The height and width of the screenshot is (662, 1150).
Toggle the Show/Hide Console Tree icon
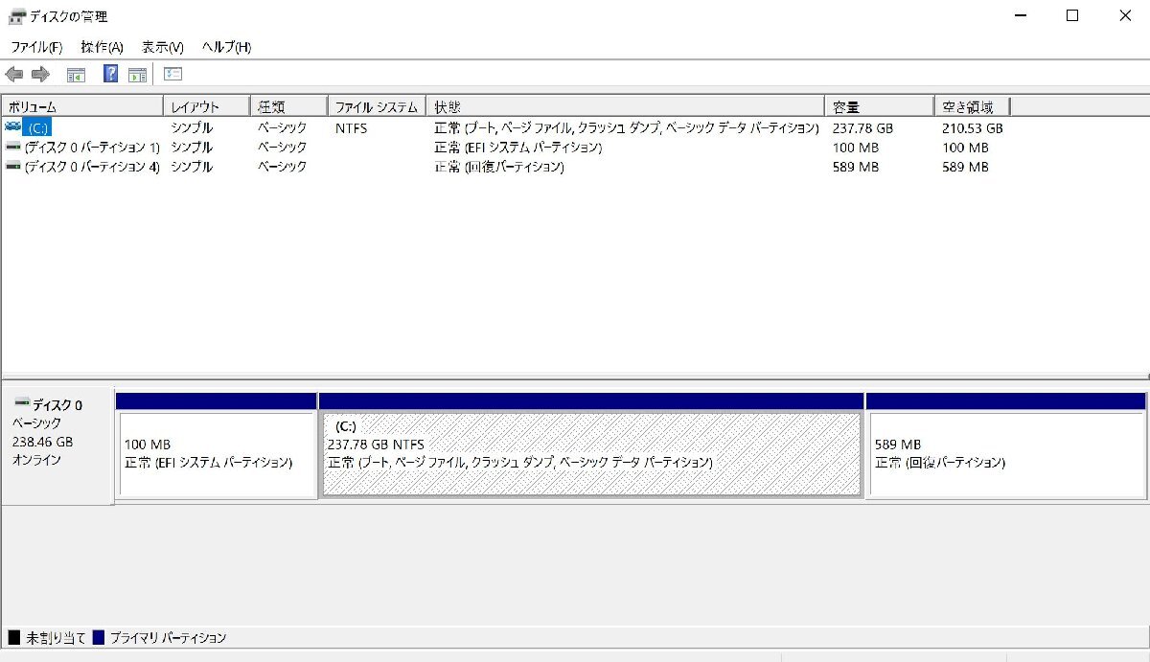76,74
